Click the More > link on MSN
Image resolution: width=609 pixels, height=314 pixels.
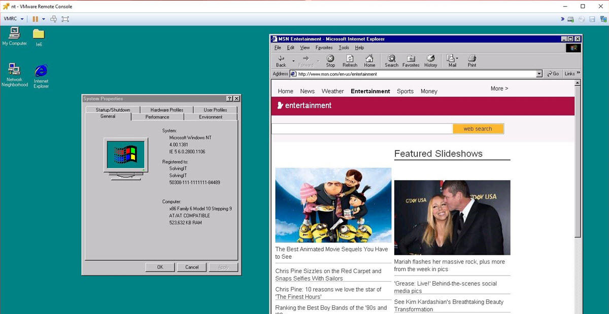(499, 89)
